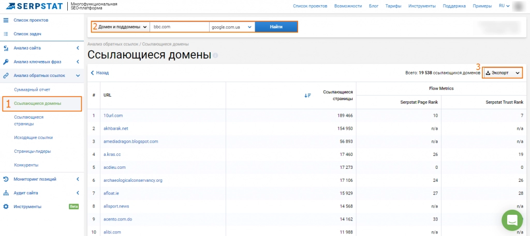Screen dimensions: 530x236
Task: Open the archaeologicalconservancy.org link
Action: click(x=133, y=181)
